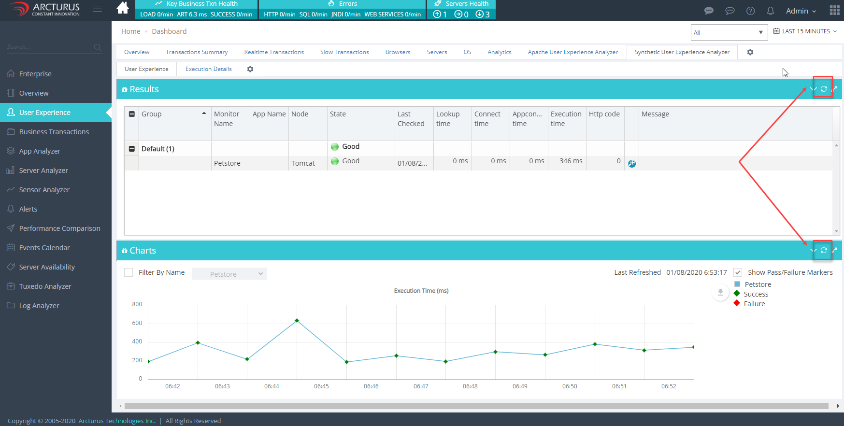Screen dimensions: 844x426
Task: Go to Server Analyzer in sidebar
Action: 43,170
